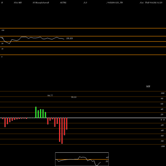Screen dimensions: 166x166
Task: Click the MR heading above the lower chart
Action: click(x=148, y=86)
